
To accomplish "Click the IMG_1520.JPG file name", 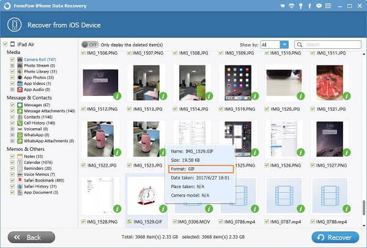I will pos(285,109).
